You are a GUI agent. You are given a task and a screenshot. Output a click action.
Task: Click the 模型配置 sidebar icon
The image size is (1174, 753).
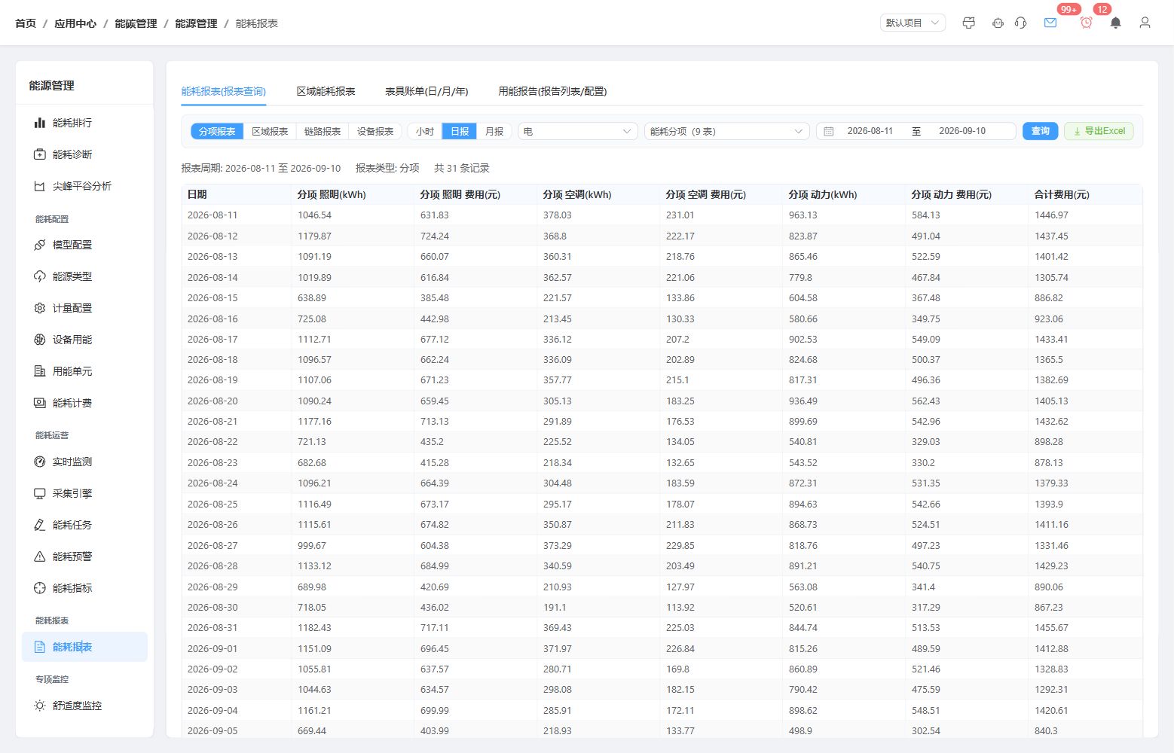click(x=40, y=245)
